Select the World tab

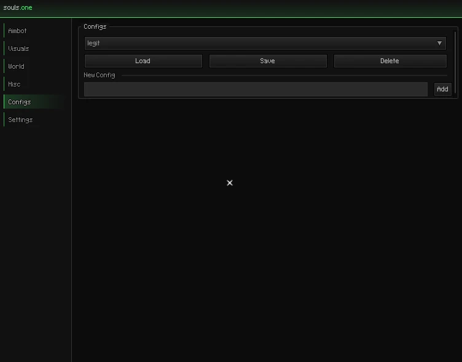(x=34, y=66)
